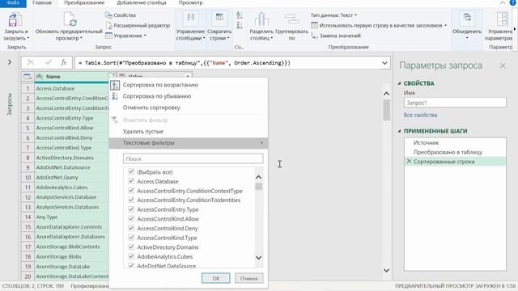518x291 pixels.
Task: Expand the formula bar dropdown arrow
Action: point(384,63)
